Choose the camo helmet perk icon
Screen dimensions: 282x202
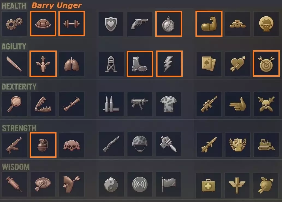pos(140,144)
